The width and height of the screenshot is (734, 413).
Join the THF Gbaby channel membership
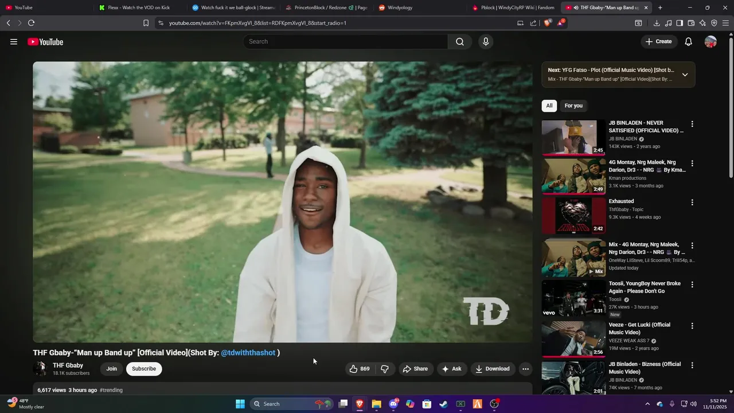(x=112, y=369)
